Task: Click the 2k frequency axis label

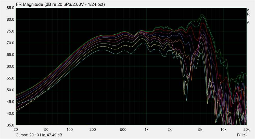Action: coord(170,130)
